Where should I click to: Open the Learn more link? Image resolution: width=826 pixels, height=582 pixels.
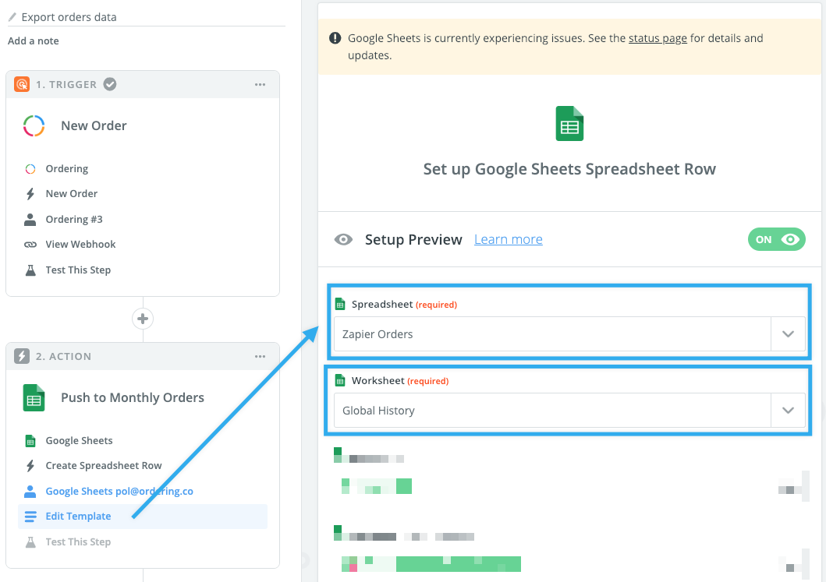[x=509, y=239]
